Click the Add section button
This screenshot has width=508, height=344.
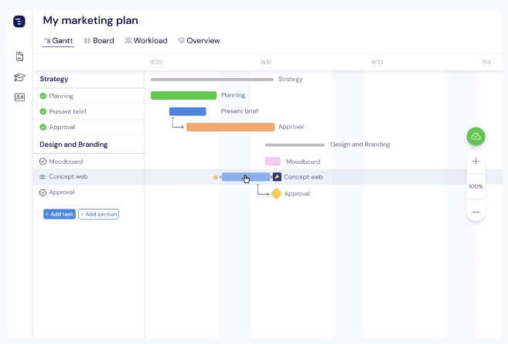tap(98, 214)
